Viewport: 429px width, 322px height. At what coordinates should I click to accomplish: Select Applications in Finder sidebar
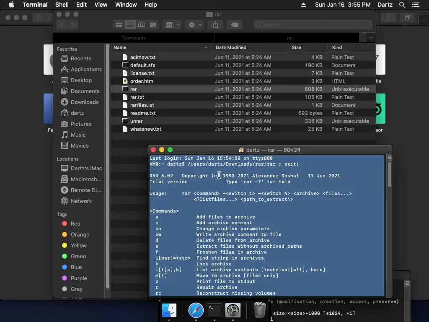pos(81,69)
